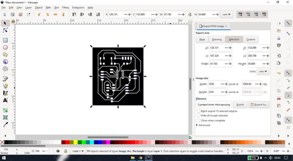Screen dimensions: 293x161
Task: Choose the 3D Box tool
Action: pyautogui.click(x=5, y=62)
